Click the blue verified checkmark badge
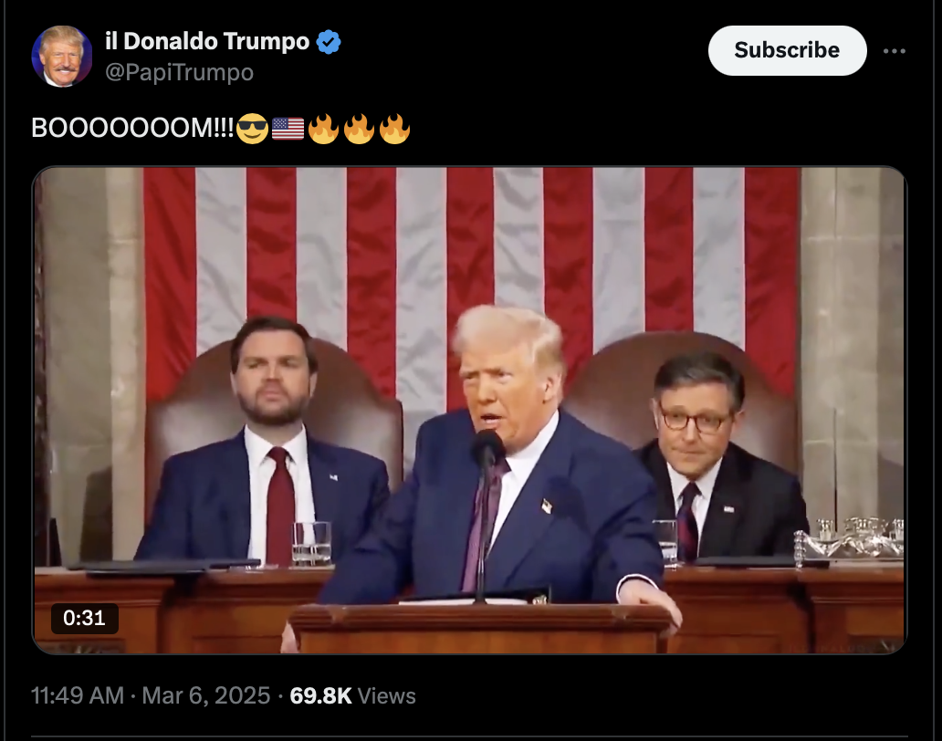This screenshot has width=942, height=741. pyautogui.click(x=329, y=42)
